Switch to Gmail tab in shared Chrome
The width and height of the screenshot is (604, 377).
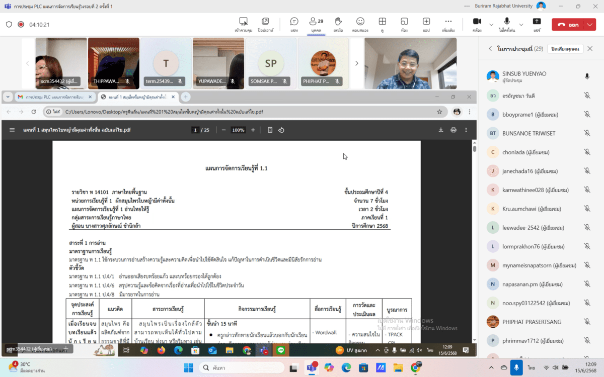pos(54,97)
